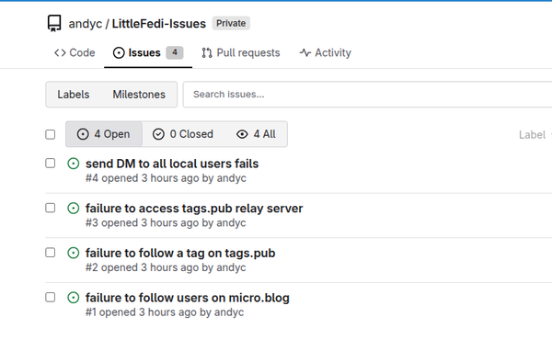Click the Private repository badge
This screenshot has width=552, height=351.
click(x=231, y=23)
